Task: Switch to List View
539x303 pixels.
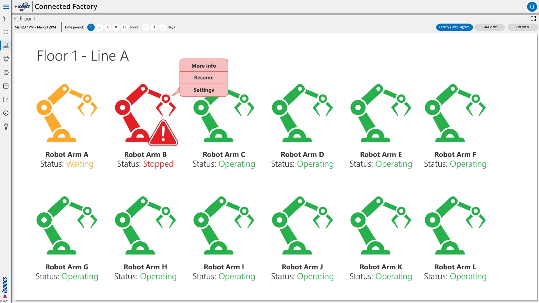Action: tap(522, 27)
